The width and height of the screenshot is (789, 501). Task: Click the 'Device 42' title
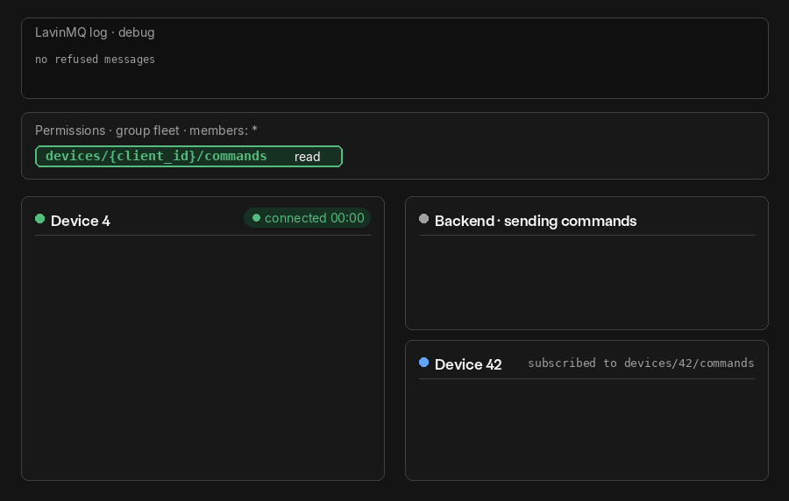[x=468, y=365]
